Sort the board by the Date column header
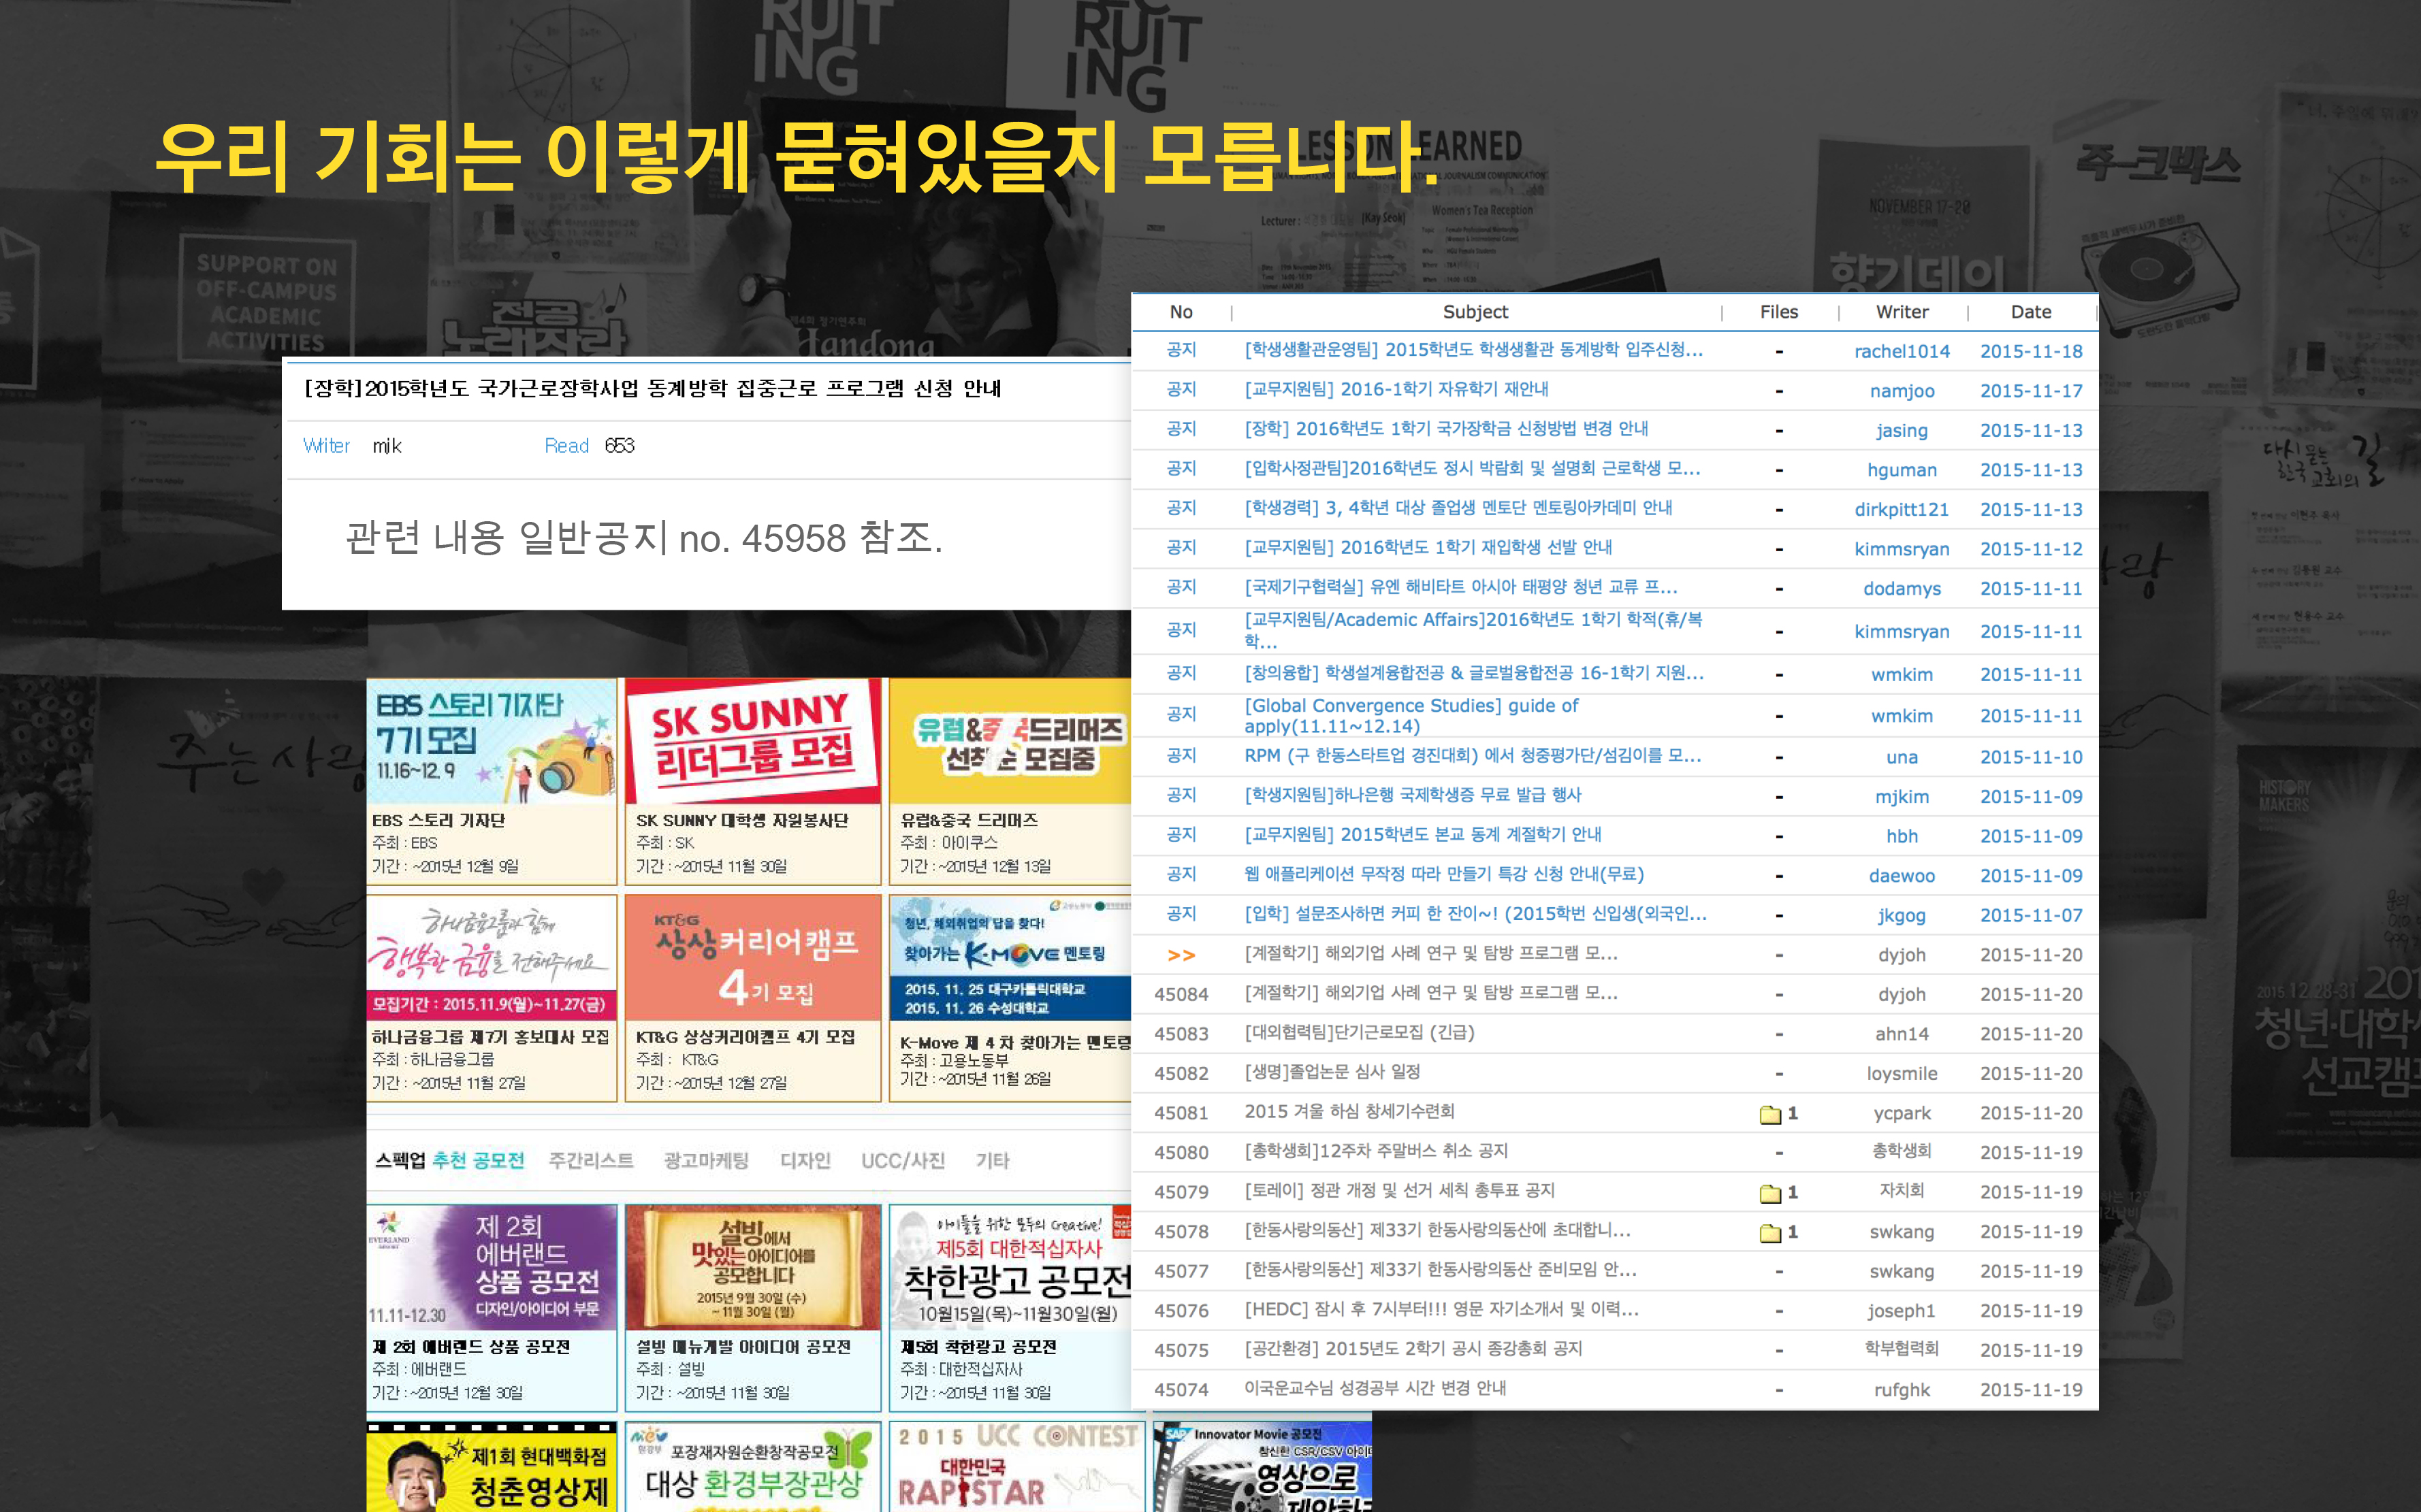Viewport: 2421px width, 1512px height. tap(2031, 312)
